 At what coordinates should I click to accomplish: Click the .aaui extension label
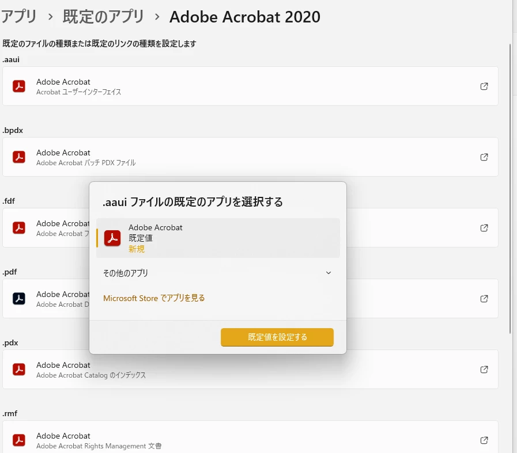pos(11,60)
